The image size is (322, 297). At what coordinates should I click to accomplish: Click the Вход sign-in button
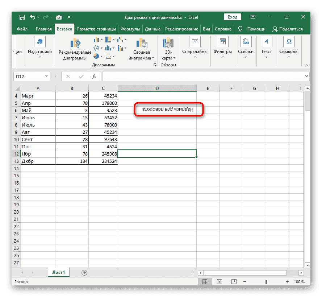(x=232, y=17)
